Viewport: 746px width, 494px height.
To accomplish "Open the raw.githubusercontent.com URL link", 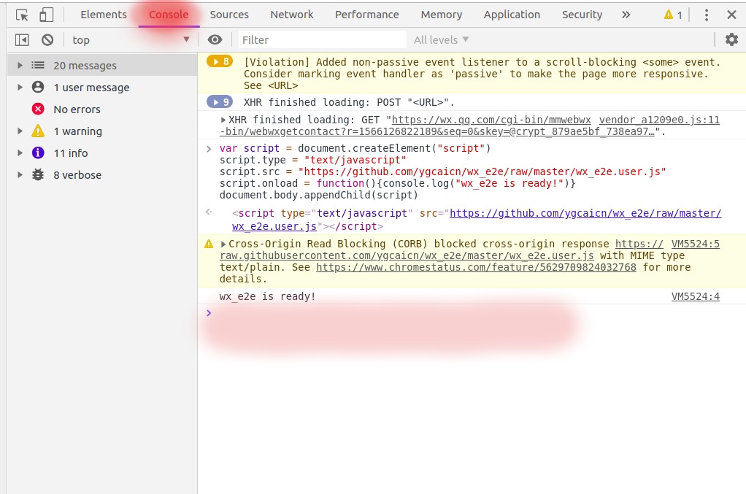I will [x=407, y=255].
